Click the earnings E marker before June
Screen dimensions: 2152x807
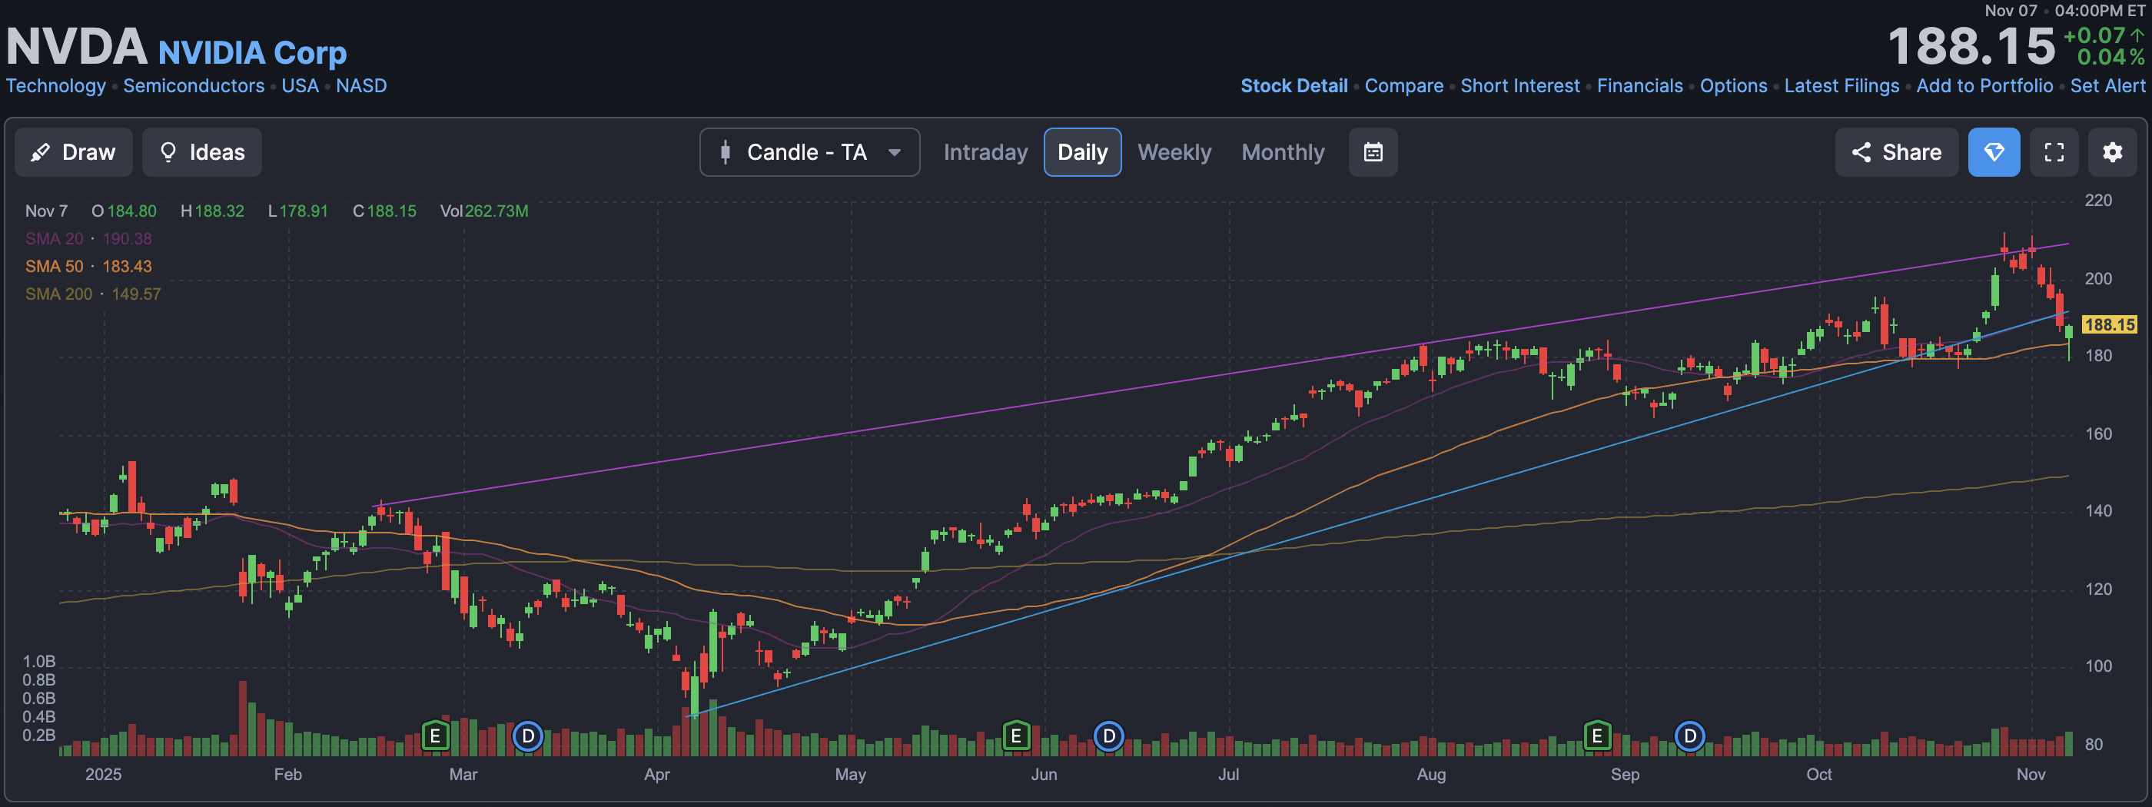tap(1016, 736)
